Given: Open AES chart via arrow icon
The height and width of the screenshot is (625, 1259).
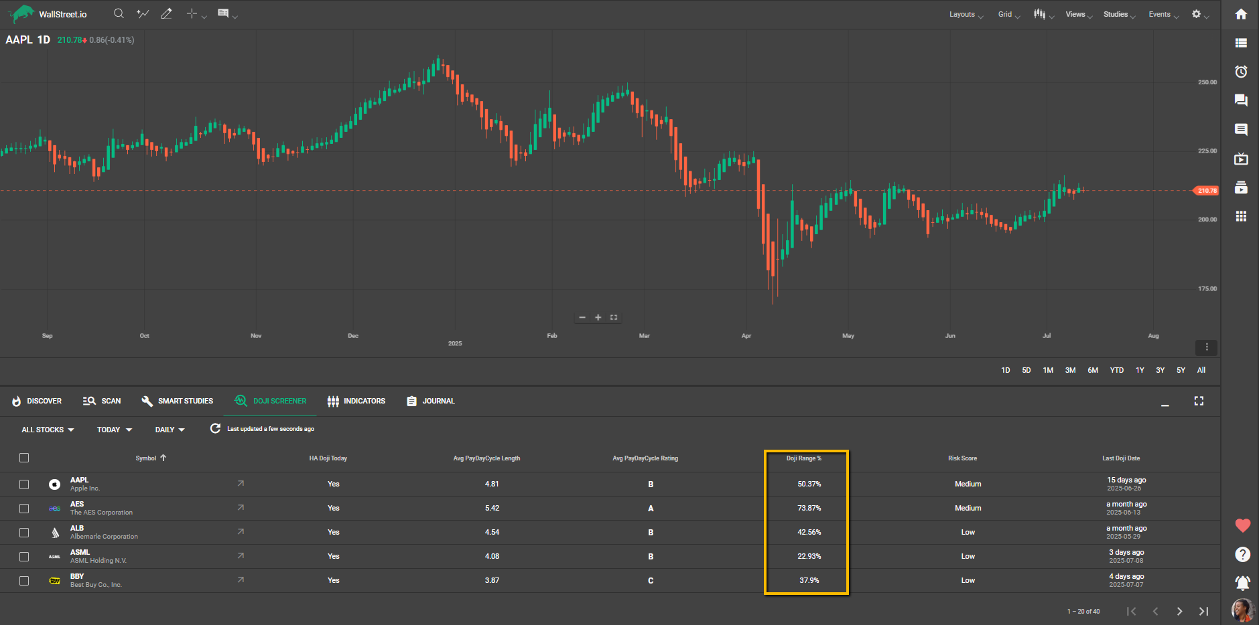Looking at the screenshot, I should [241, 507].
